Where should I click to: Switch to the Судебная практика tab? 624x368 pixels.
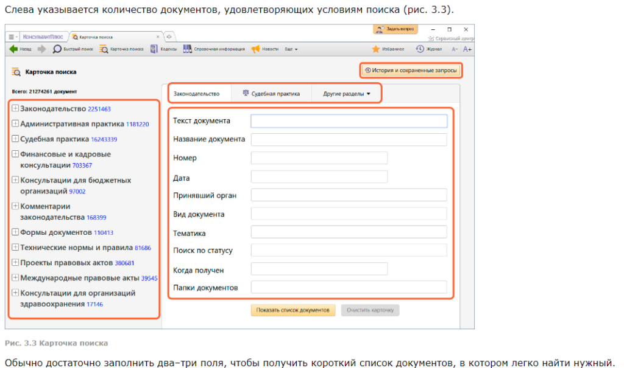271,94
